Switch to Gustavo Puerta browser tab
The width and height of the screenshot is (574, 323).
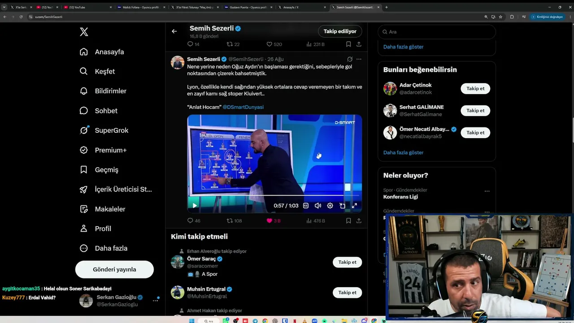(x=248, y=7)
